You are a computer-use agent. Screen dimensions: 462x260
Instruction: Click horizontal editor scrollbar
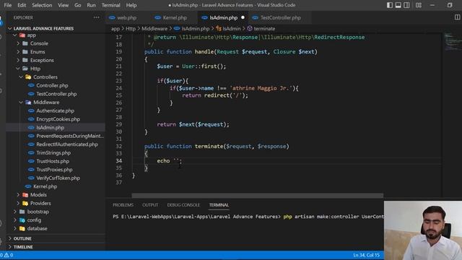257,196
